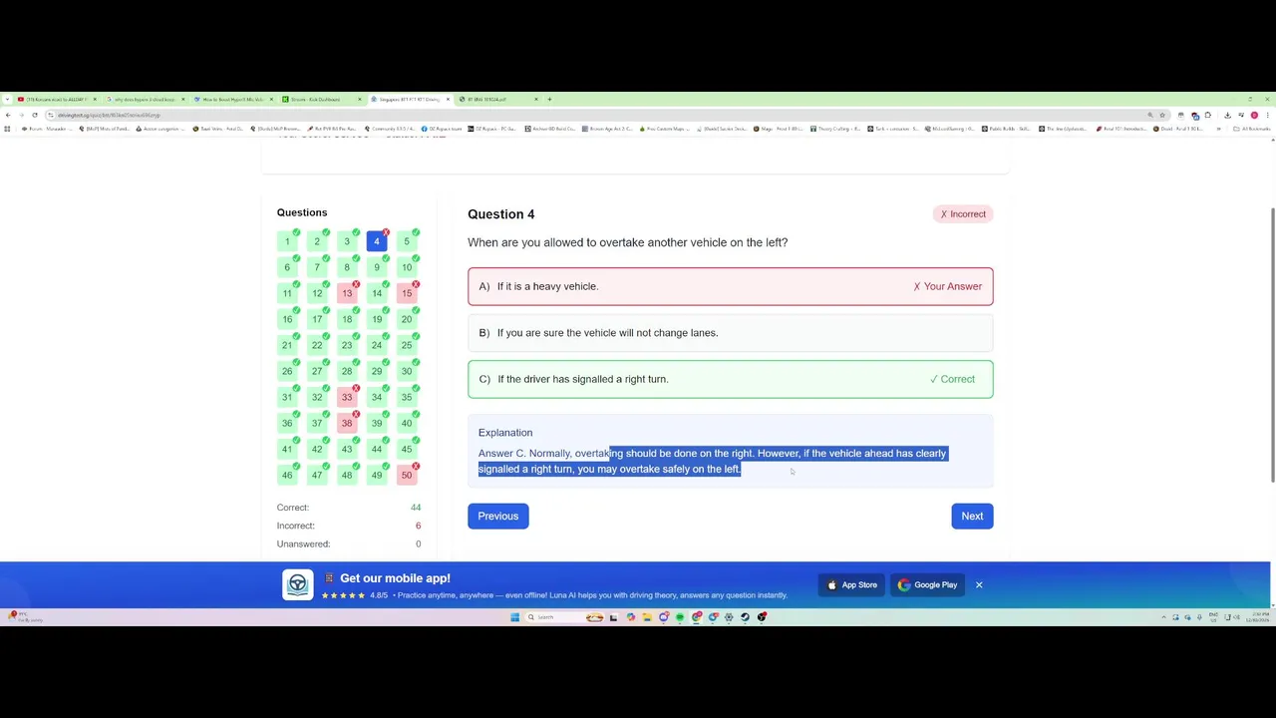Select answer B about vehicle not changing lanes

(730, 332)
